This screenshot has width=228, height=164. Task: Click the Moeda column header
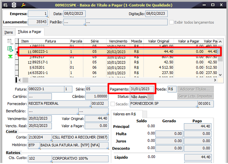[x=137, y=41]
